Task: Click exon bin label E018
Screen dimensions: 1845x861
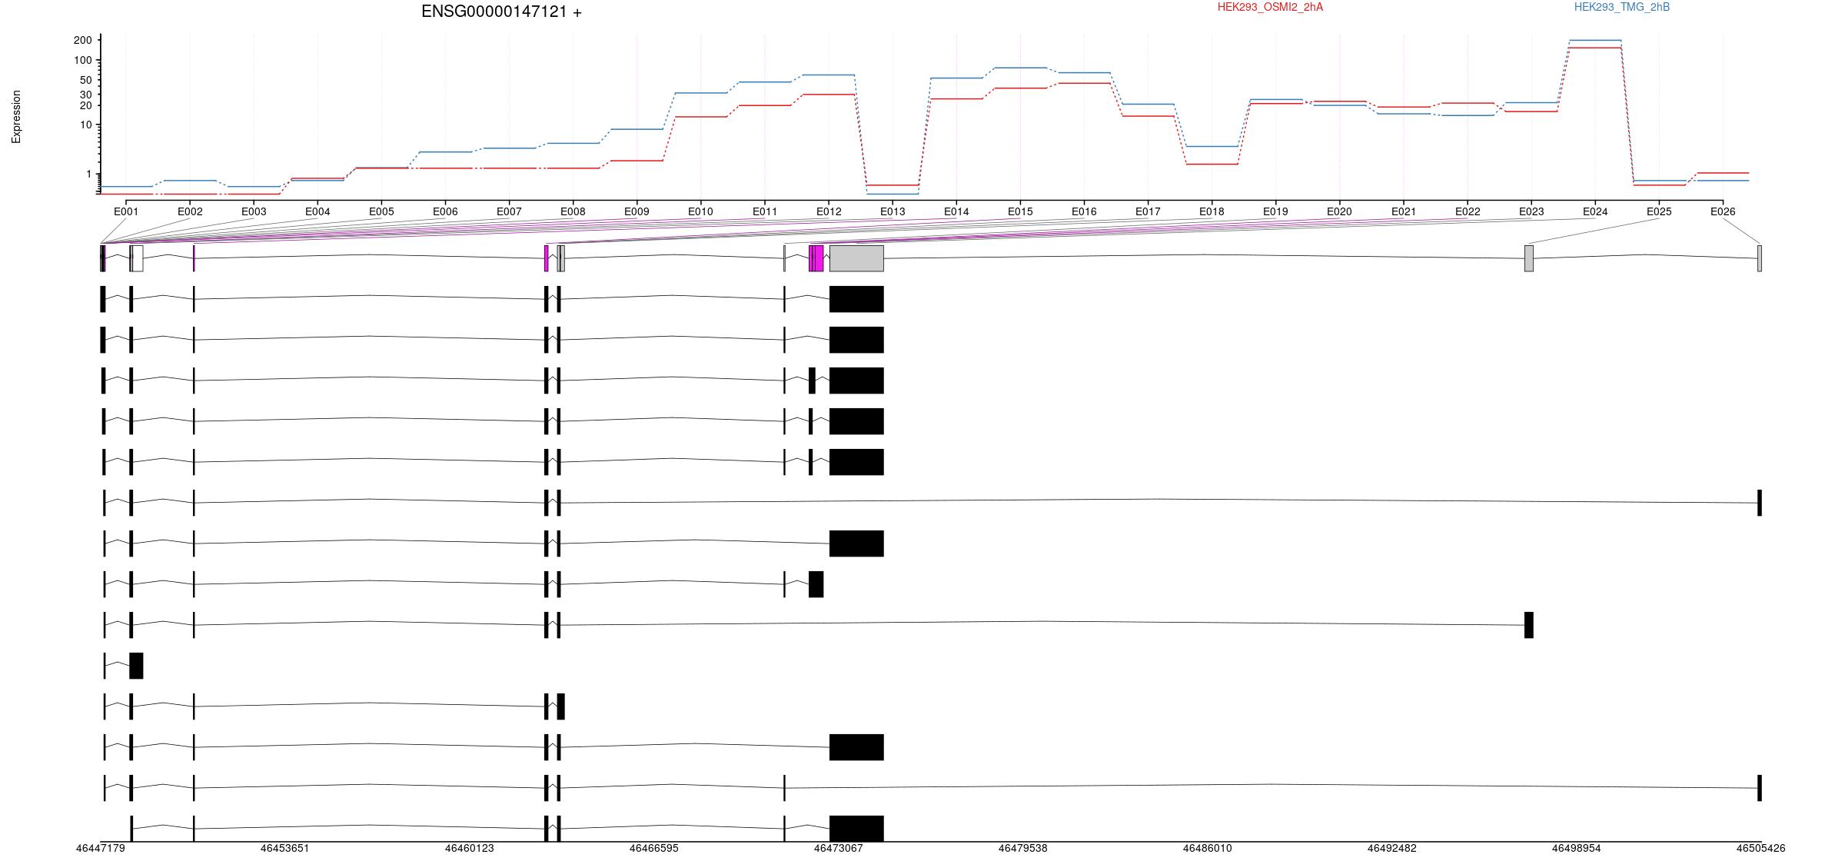Action: [1212, 211]
